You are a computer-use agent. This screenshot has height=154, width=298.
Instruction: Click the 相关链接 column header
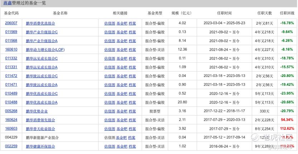tap(120, 13)
